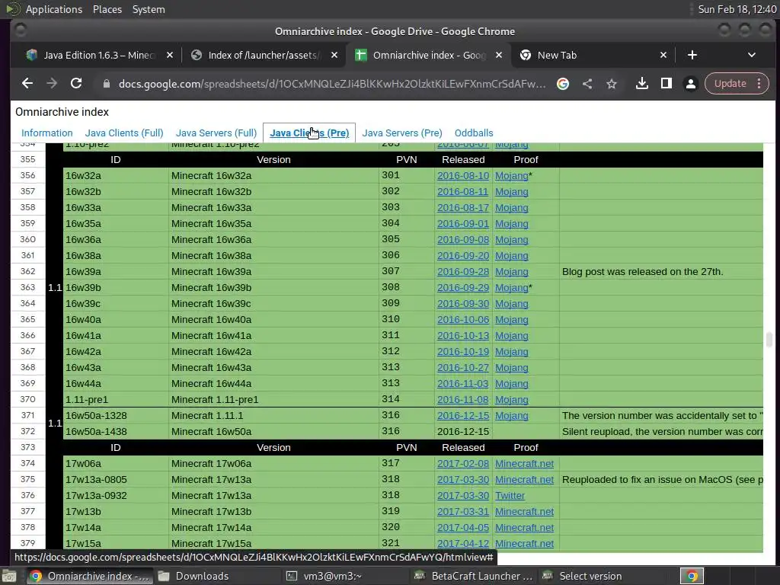The image size is (780, 585).
Task: Select the Minecraft 1.11.1 version cell
Action: pos(273,415)
